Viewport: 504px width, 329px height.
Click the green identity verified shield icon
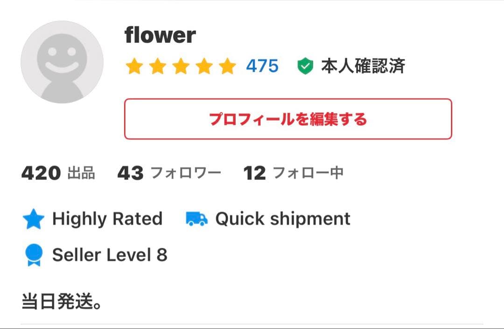point(304,67)
